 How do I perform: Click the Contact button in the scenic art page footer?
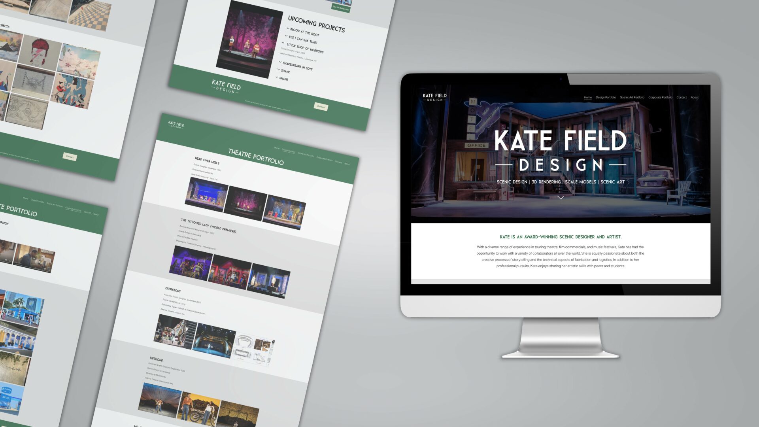[70, 157]
